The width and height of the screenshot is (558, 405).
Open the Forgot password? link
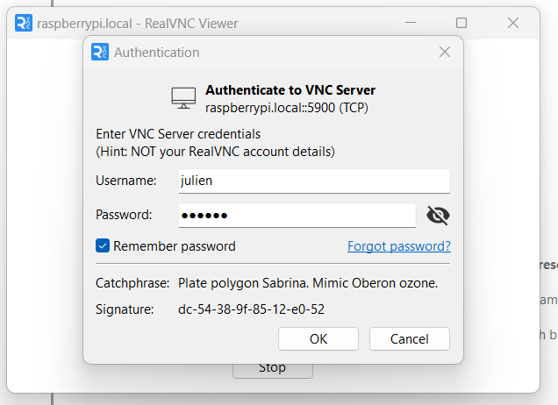399,246
